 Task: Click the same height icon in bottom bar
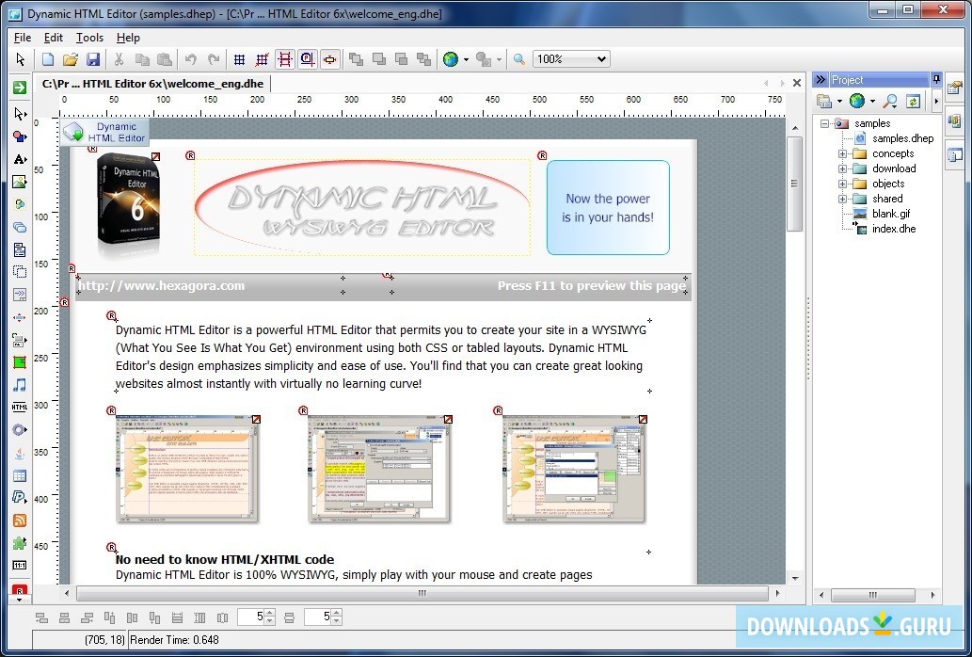pyautogui.click(x=199, y=617)
